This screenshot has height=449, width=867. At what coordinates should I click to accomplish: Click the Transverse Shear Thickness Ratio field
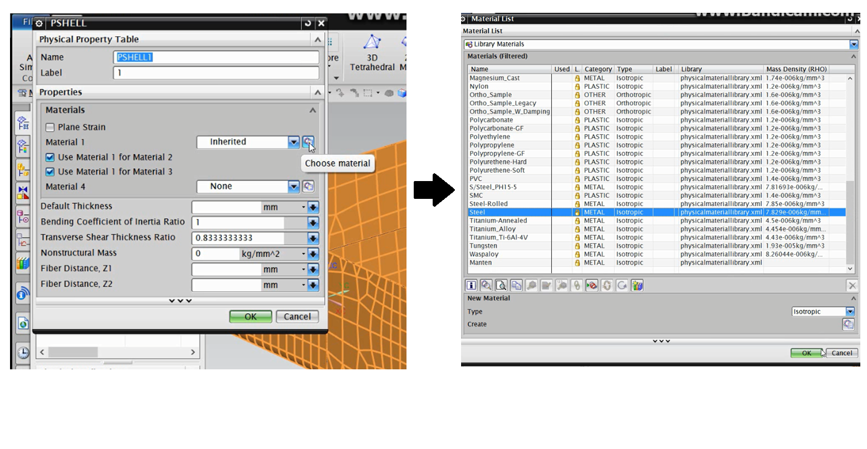(x=238, y=238)
